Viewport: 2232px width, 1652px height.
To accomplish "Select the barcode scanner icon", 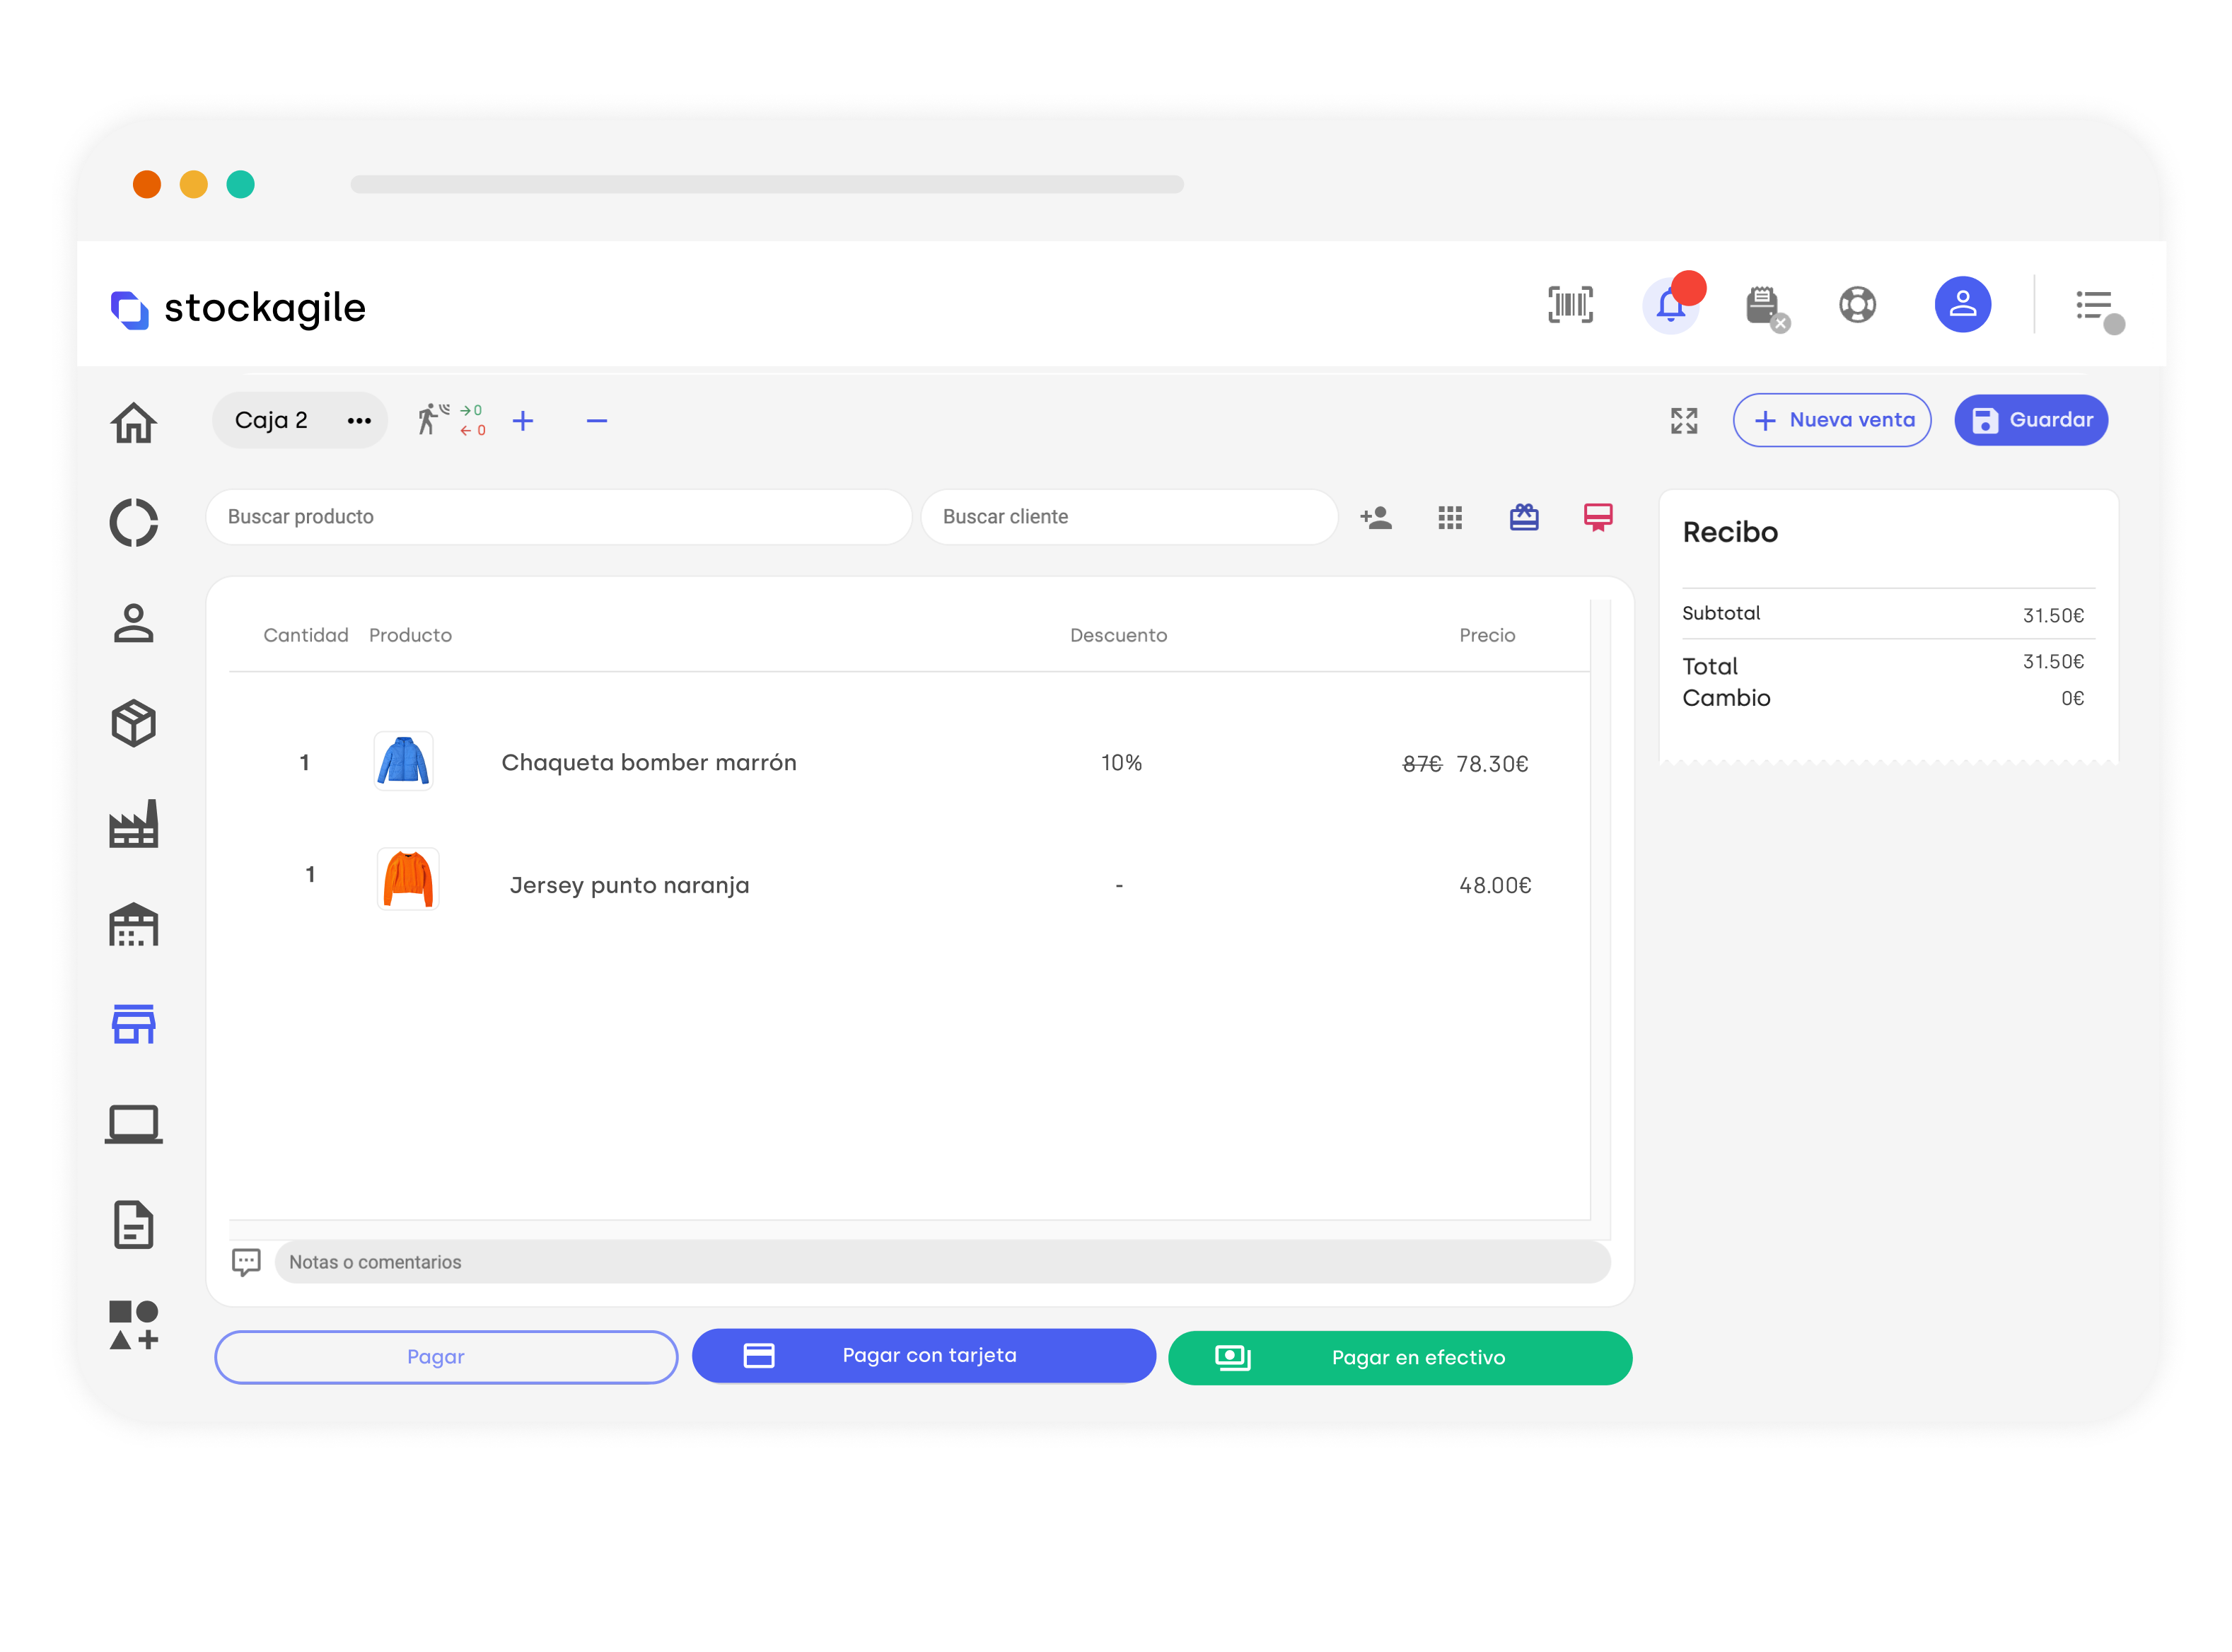I will [x=1570, y=306].
